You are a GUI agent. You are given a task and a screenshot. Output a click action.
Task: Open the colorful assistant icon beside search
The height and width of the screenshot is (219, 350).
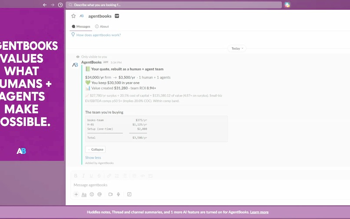tap(287, 5)
